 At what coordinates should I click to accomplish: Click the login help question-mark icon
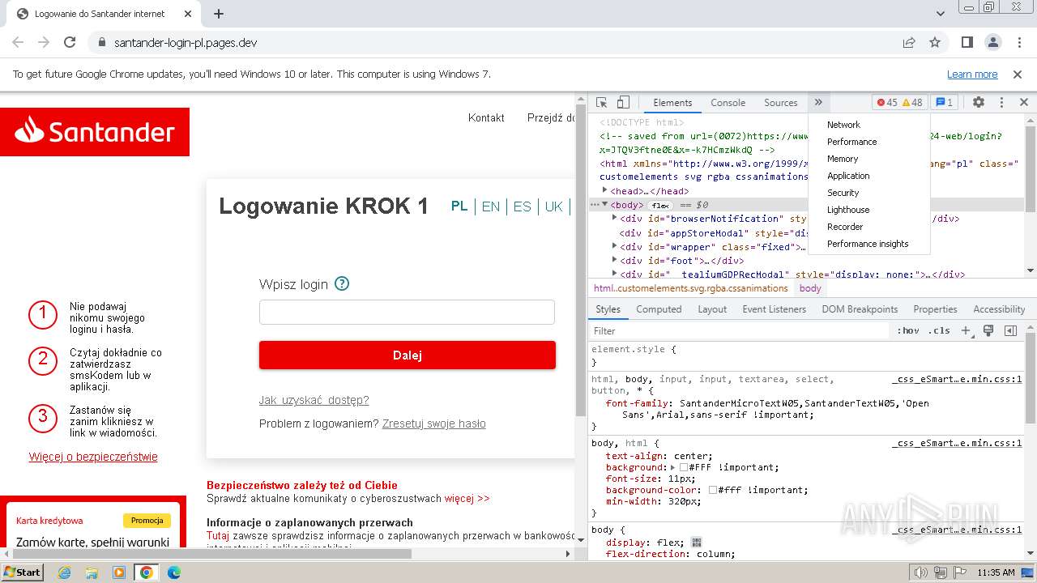point(342,283)
